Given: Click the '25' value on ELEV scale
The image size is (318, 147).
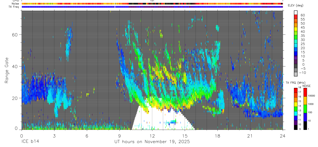Looking at the screenshot, I should 302,44.
